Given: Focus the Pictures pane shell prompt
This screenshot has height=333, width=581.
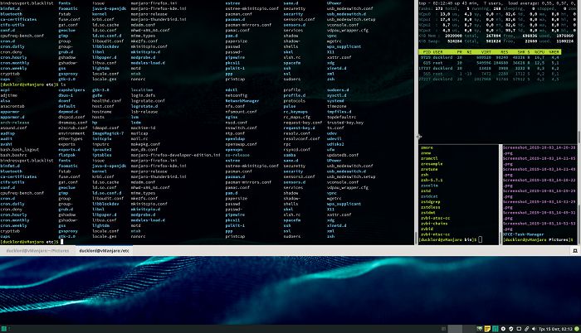Looking at the screenshot, I should (x=539, y=239).
